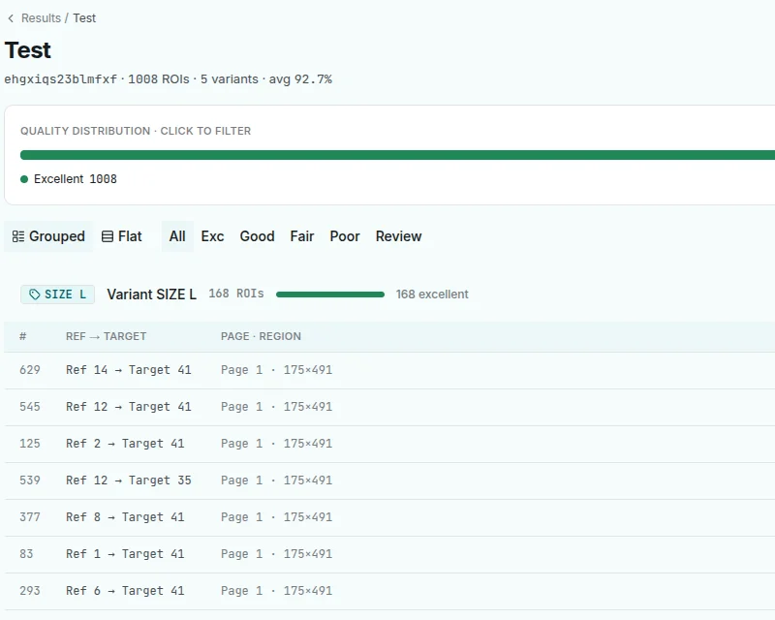
Task: Filter results by Exc
Action: (x=212, y=236)
